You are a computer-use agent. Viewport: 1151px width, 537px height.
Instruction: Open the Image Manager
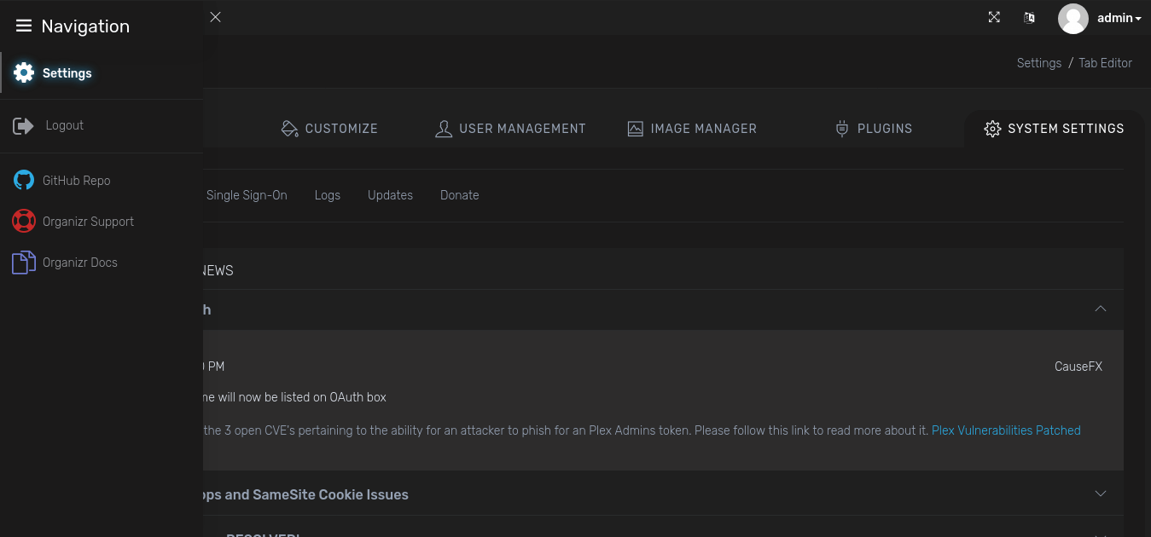click(x=635, y=128)
